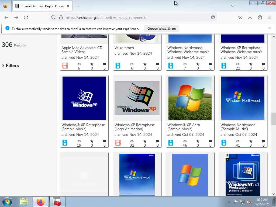This screenshot has height=207, width=276.
Task: Click views eye icon on XP Aero card
Action: [185, 141]
